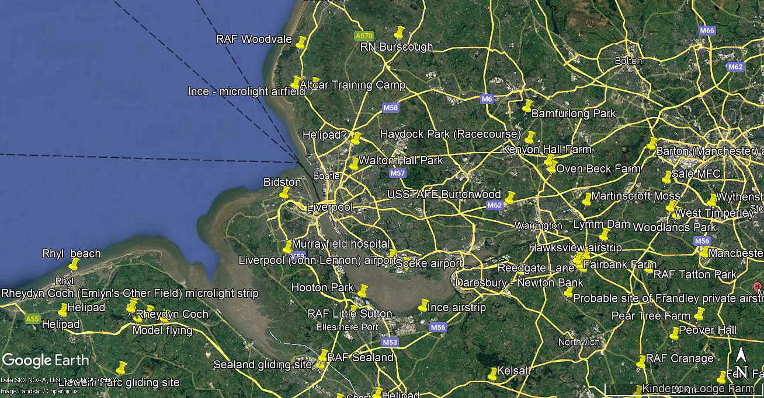
Task: Click the Liverpool city label
Action: [330, 207]
